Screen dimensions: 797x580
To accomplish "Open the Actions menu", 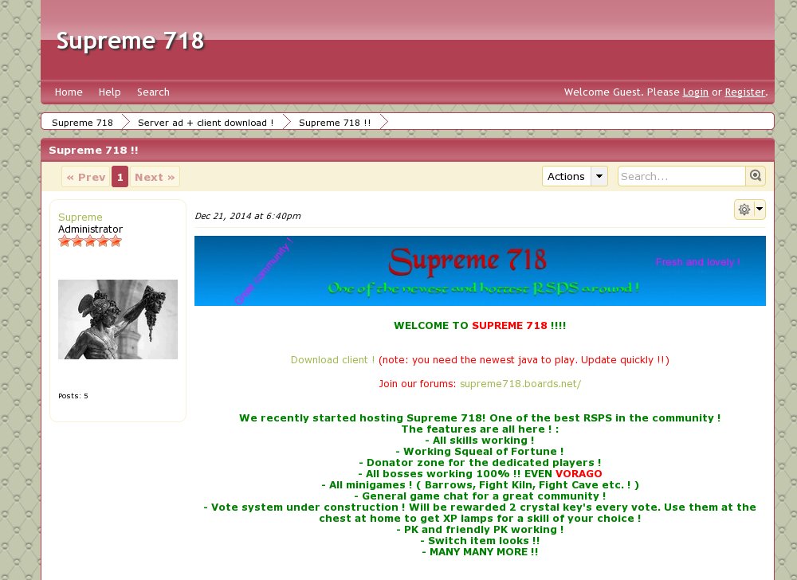I will 566,176.
